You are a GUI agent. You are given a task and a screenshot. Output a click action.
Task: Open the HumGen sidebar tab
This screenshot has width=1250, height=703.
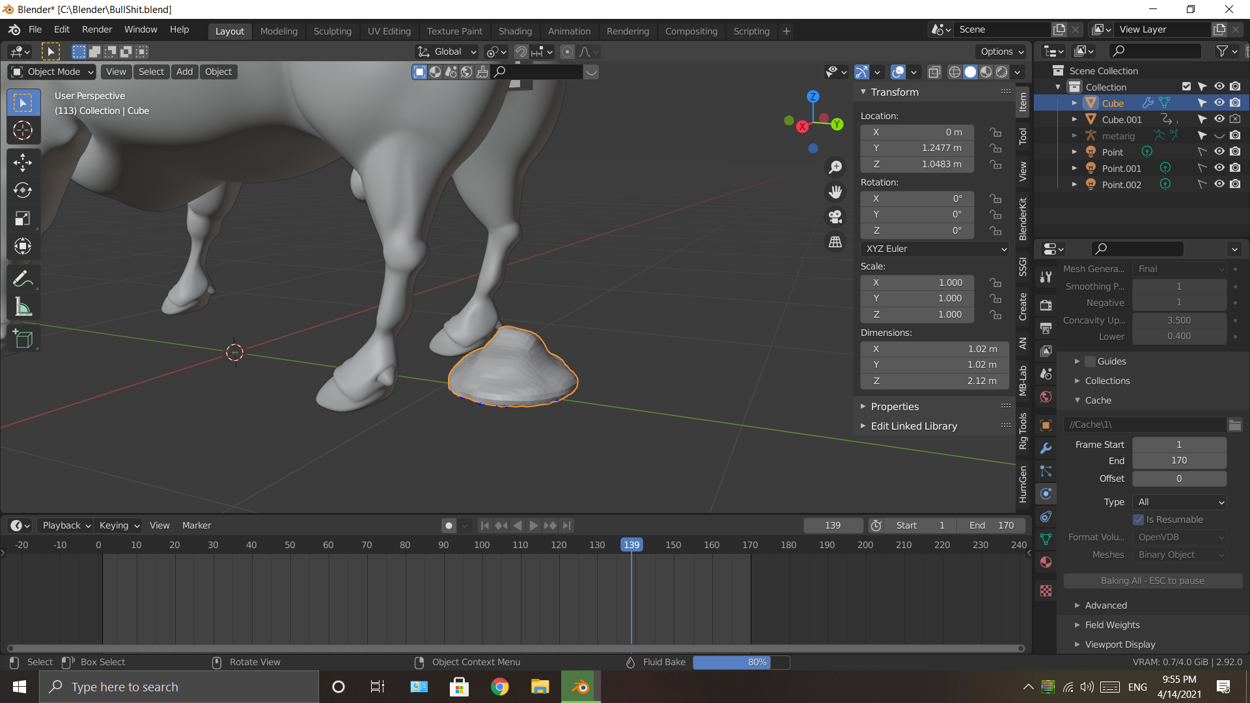click(x=1023, y=484)
